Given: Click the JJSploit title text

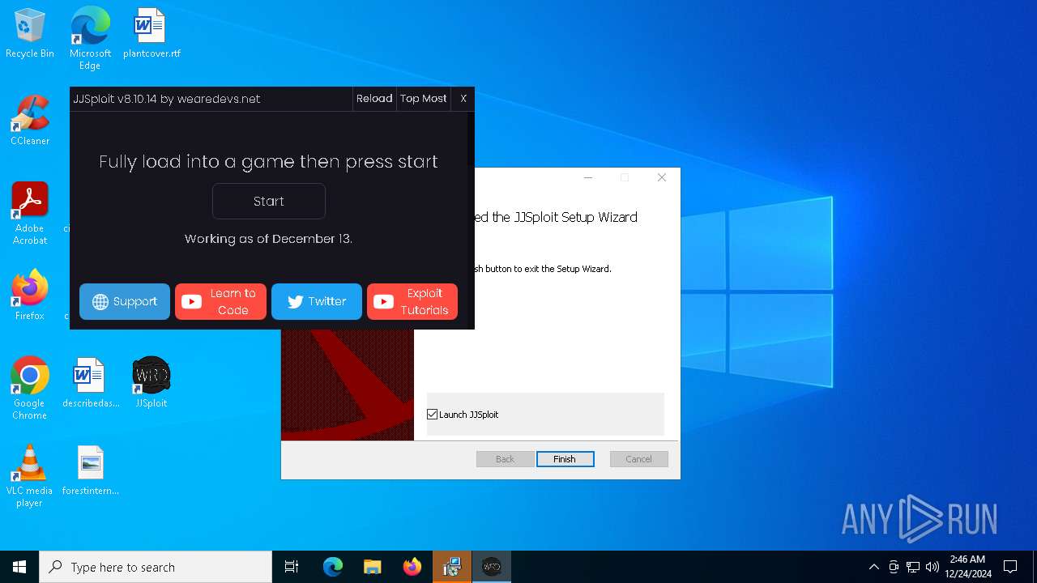Looking at the screenshot, I should (x=167, y=99).
